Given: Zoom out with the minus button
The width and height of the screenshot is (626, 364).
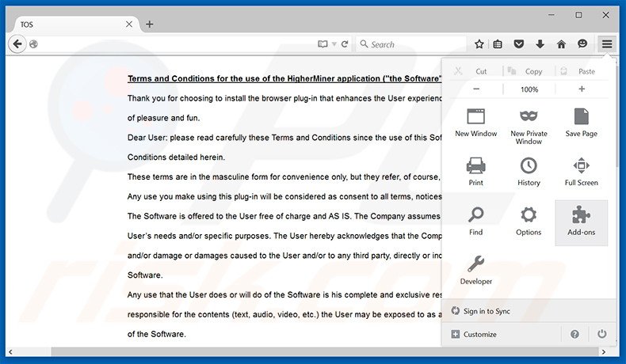Looking at the screenshot, I should click(x=476, y=89).
